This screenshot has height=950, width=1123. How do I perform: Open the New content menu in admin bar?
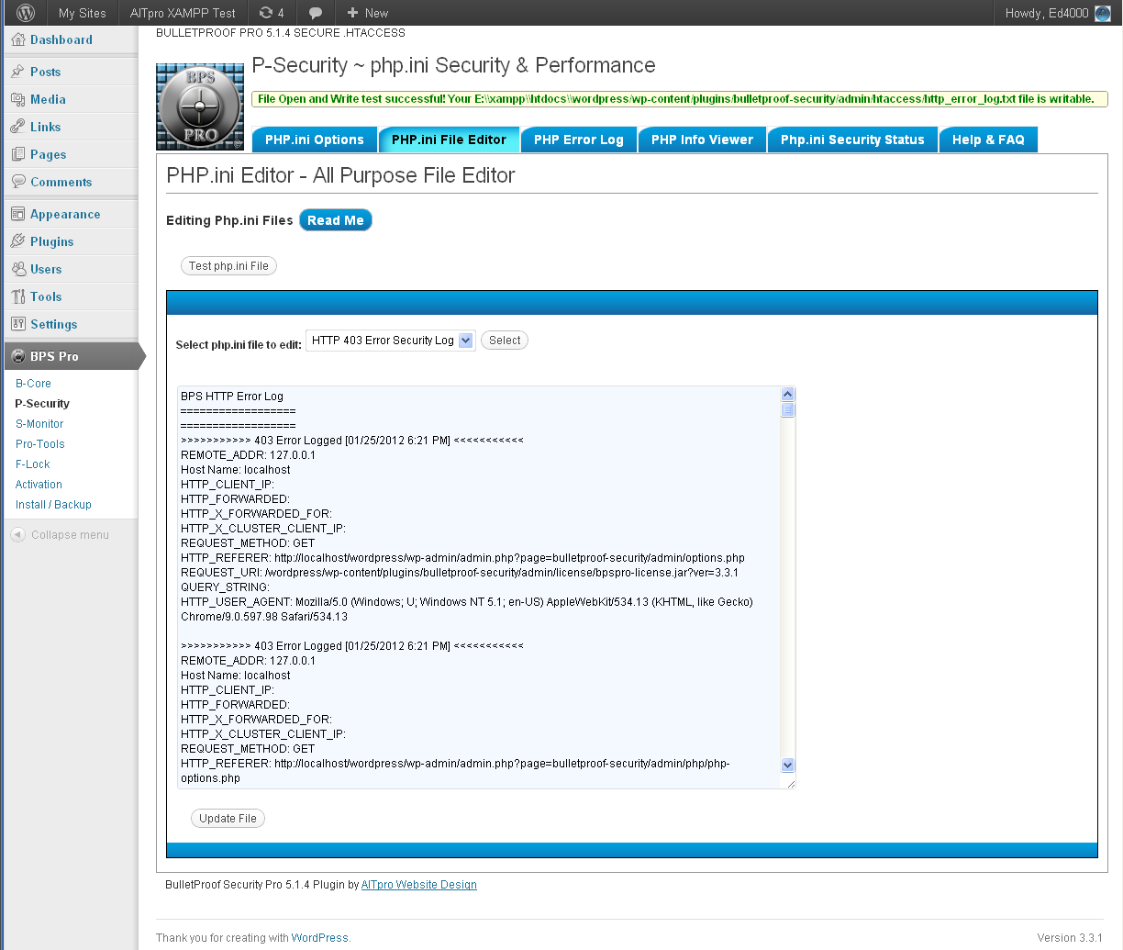[367, 13]
